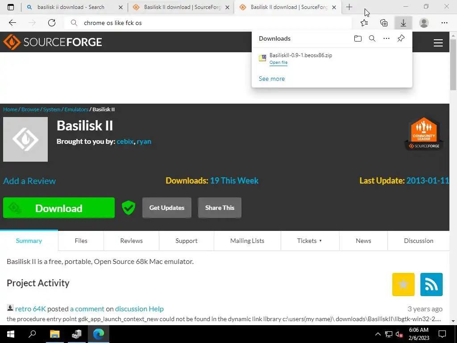
Task: Open the Support tab
Action: point(187,241)
